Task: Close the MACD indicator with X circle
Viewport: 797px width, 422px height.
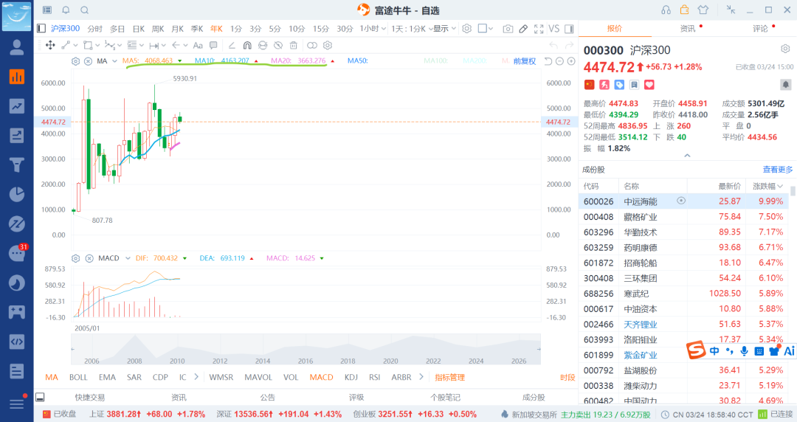Action: [x=89, y=258]
